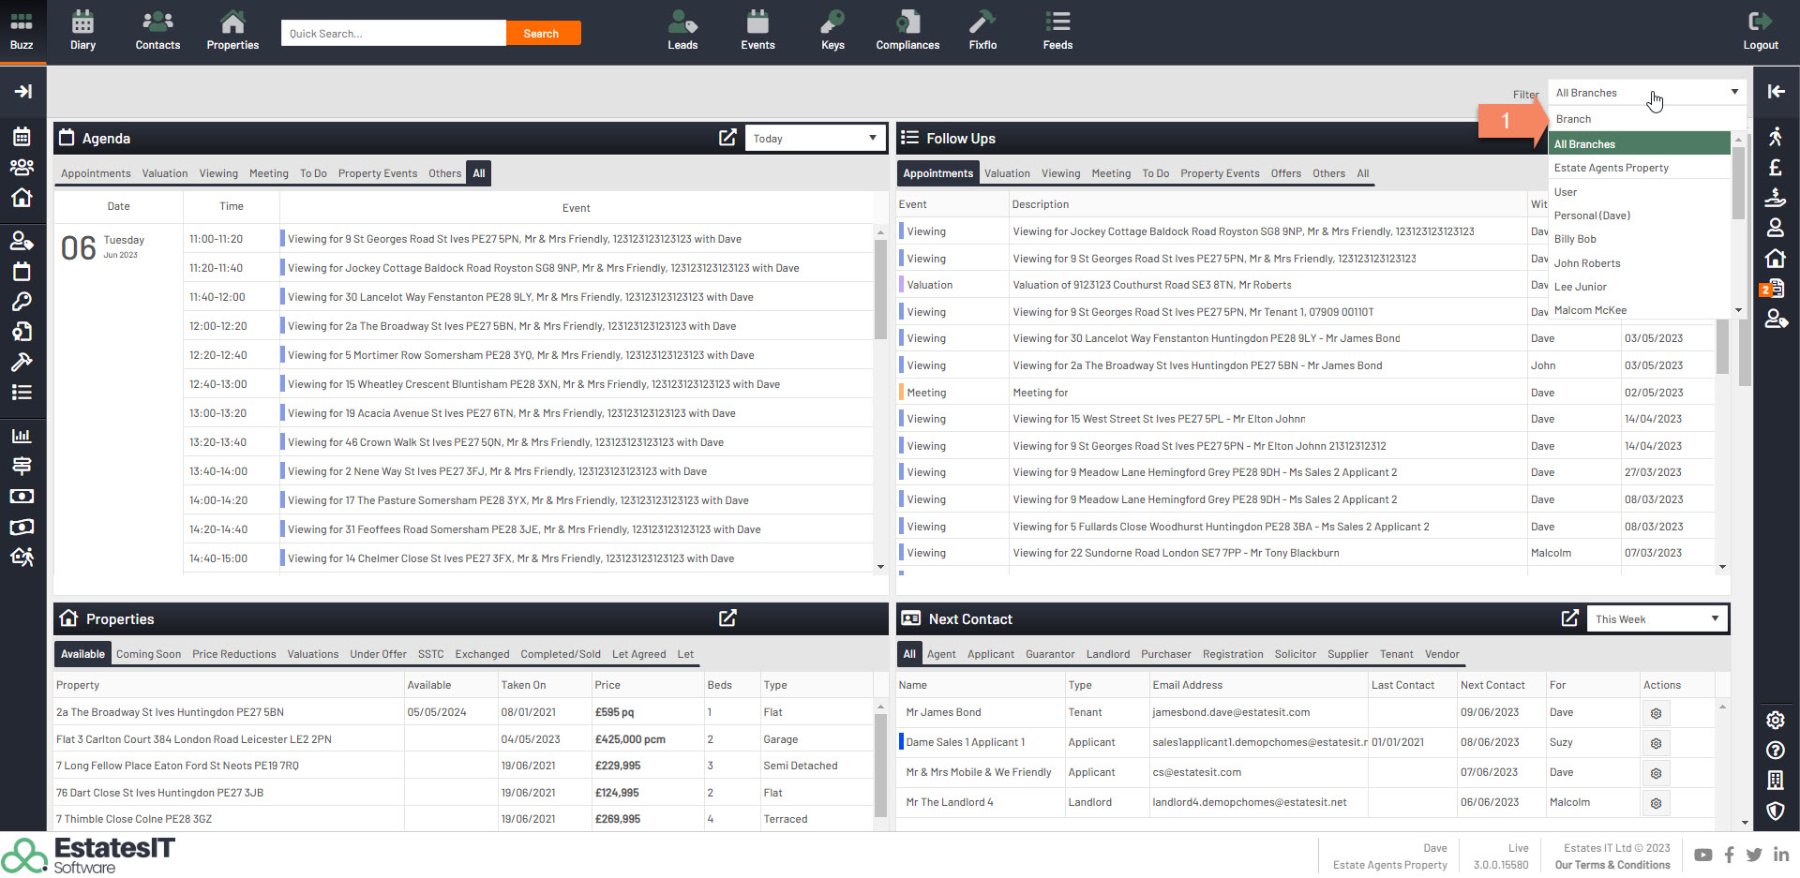This screenshot has height=878, width=1800.
Task: Open Our Terms & Conditions link
Action: [x=1612, y=865]
